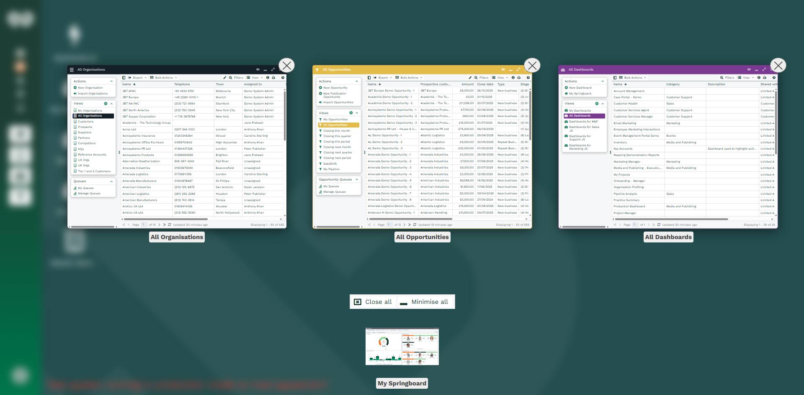Select Closing this quarter view

335,136
